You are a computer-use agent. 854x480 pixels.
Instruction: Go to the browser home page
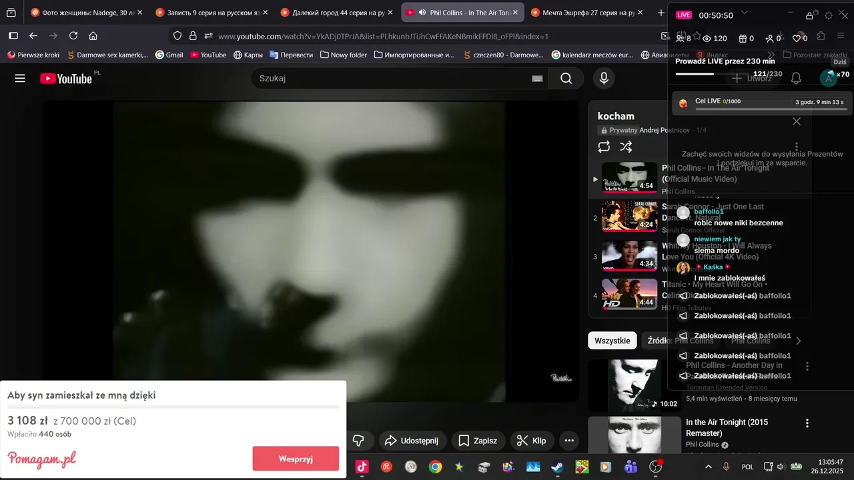(93, 36)
